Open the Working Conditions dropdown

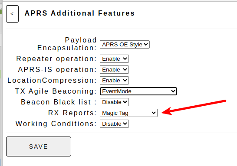coord(114,124)
